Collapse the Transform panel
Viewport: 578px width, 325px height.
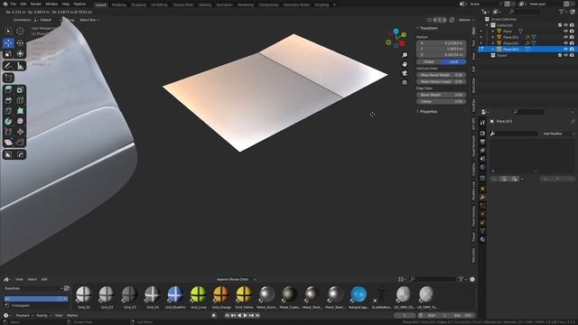[x=427, y=28]
